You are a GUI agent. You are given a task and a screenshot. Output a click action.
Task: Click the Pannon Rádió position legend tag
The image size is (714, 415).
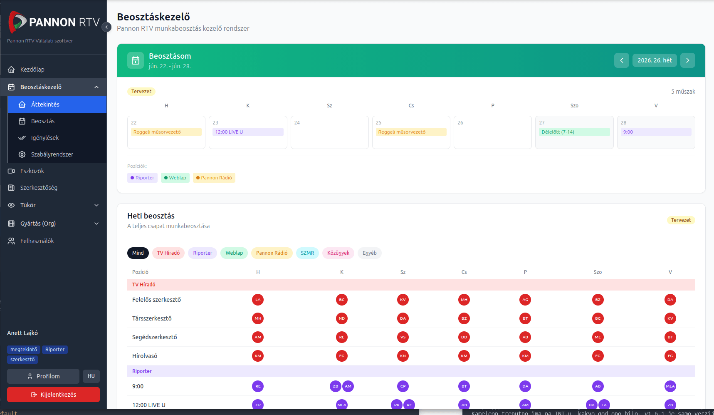point(214,178)
